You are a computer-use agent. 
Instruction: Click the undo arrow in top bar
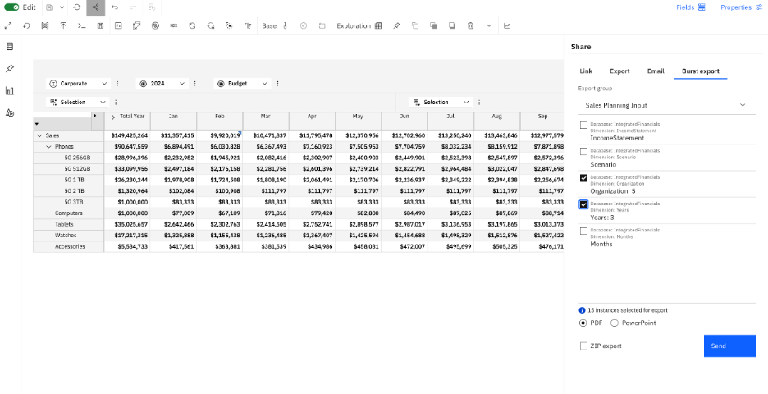tap(115, 7)
